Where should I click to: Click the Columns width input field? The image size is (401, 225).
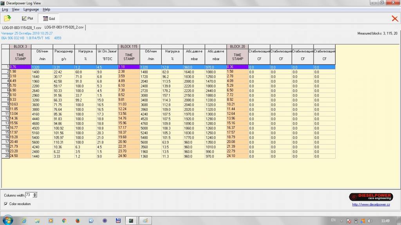point(29,195)
